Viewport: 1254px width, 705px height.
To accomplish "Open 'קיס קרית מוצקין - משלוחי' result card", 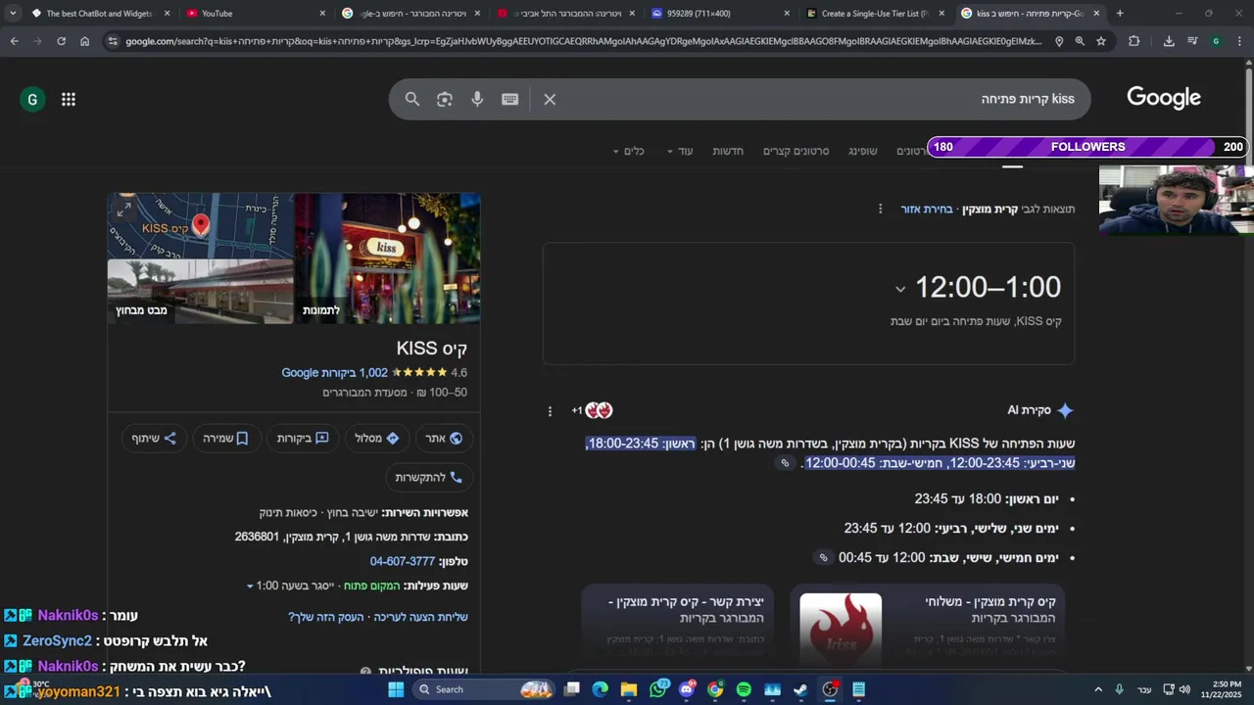I will pyautogui.click(x=928, y=627).
